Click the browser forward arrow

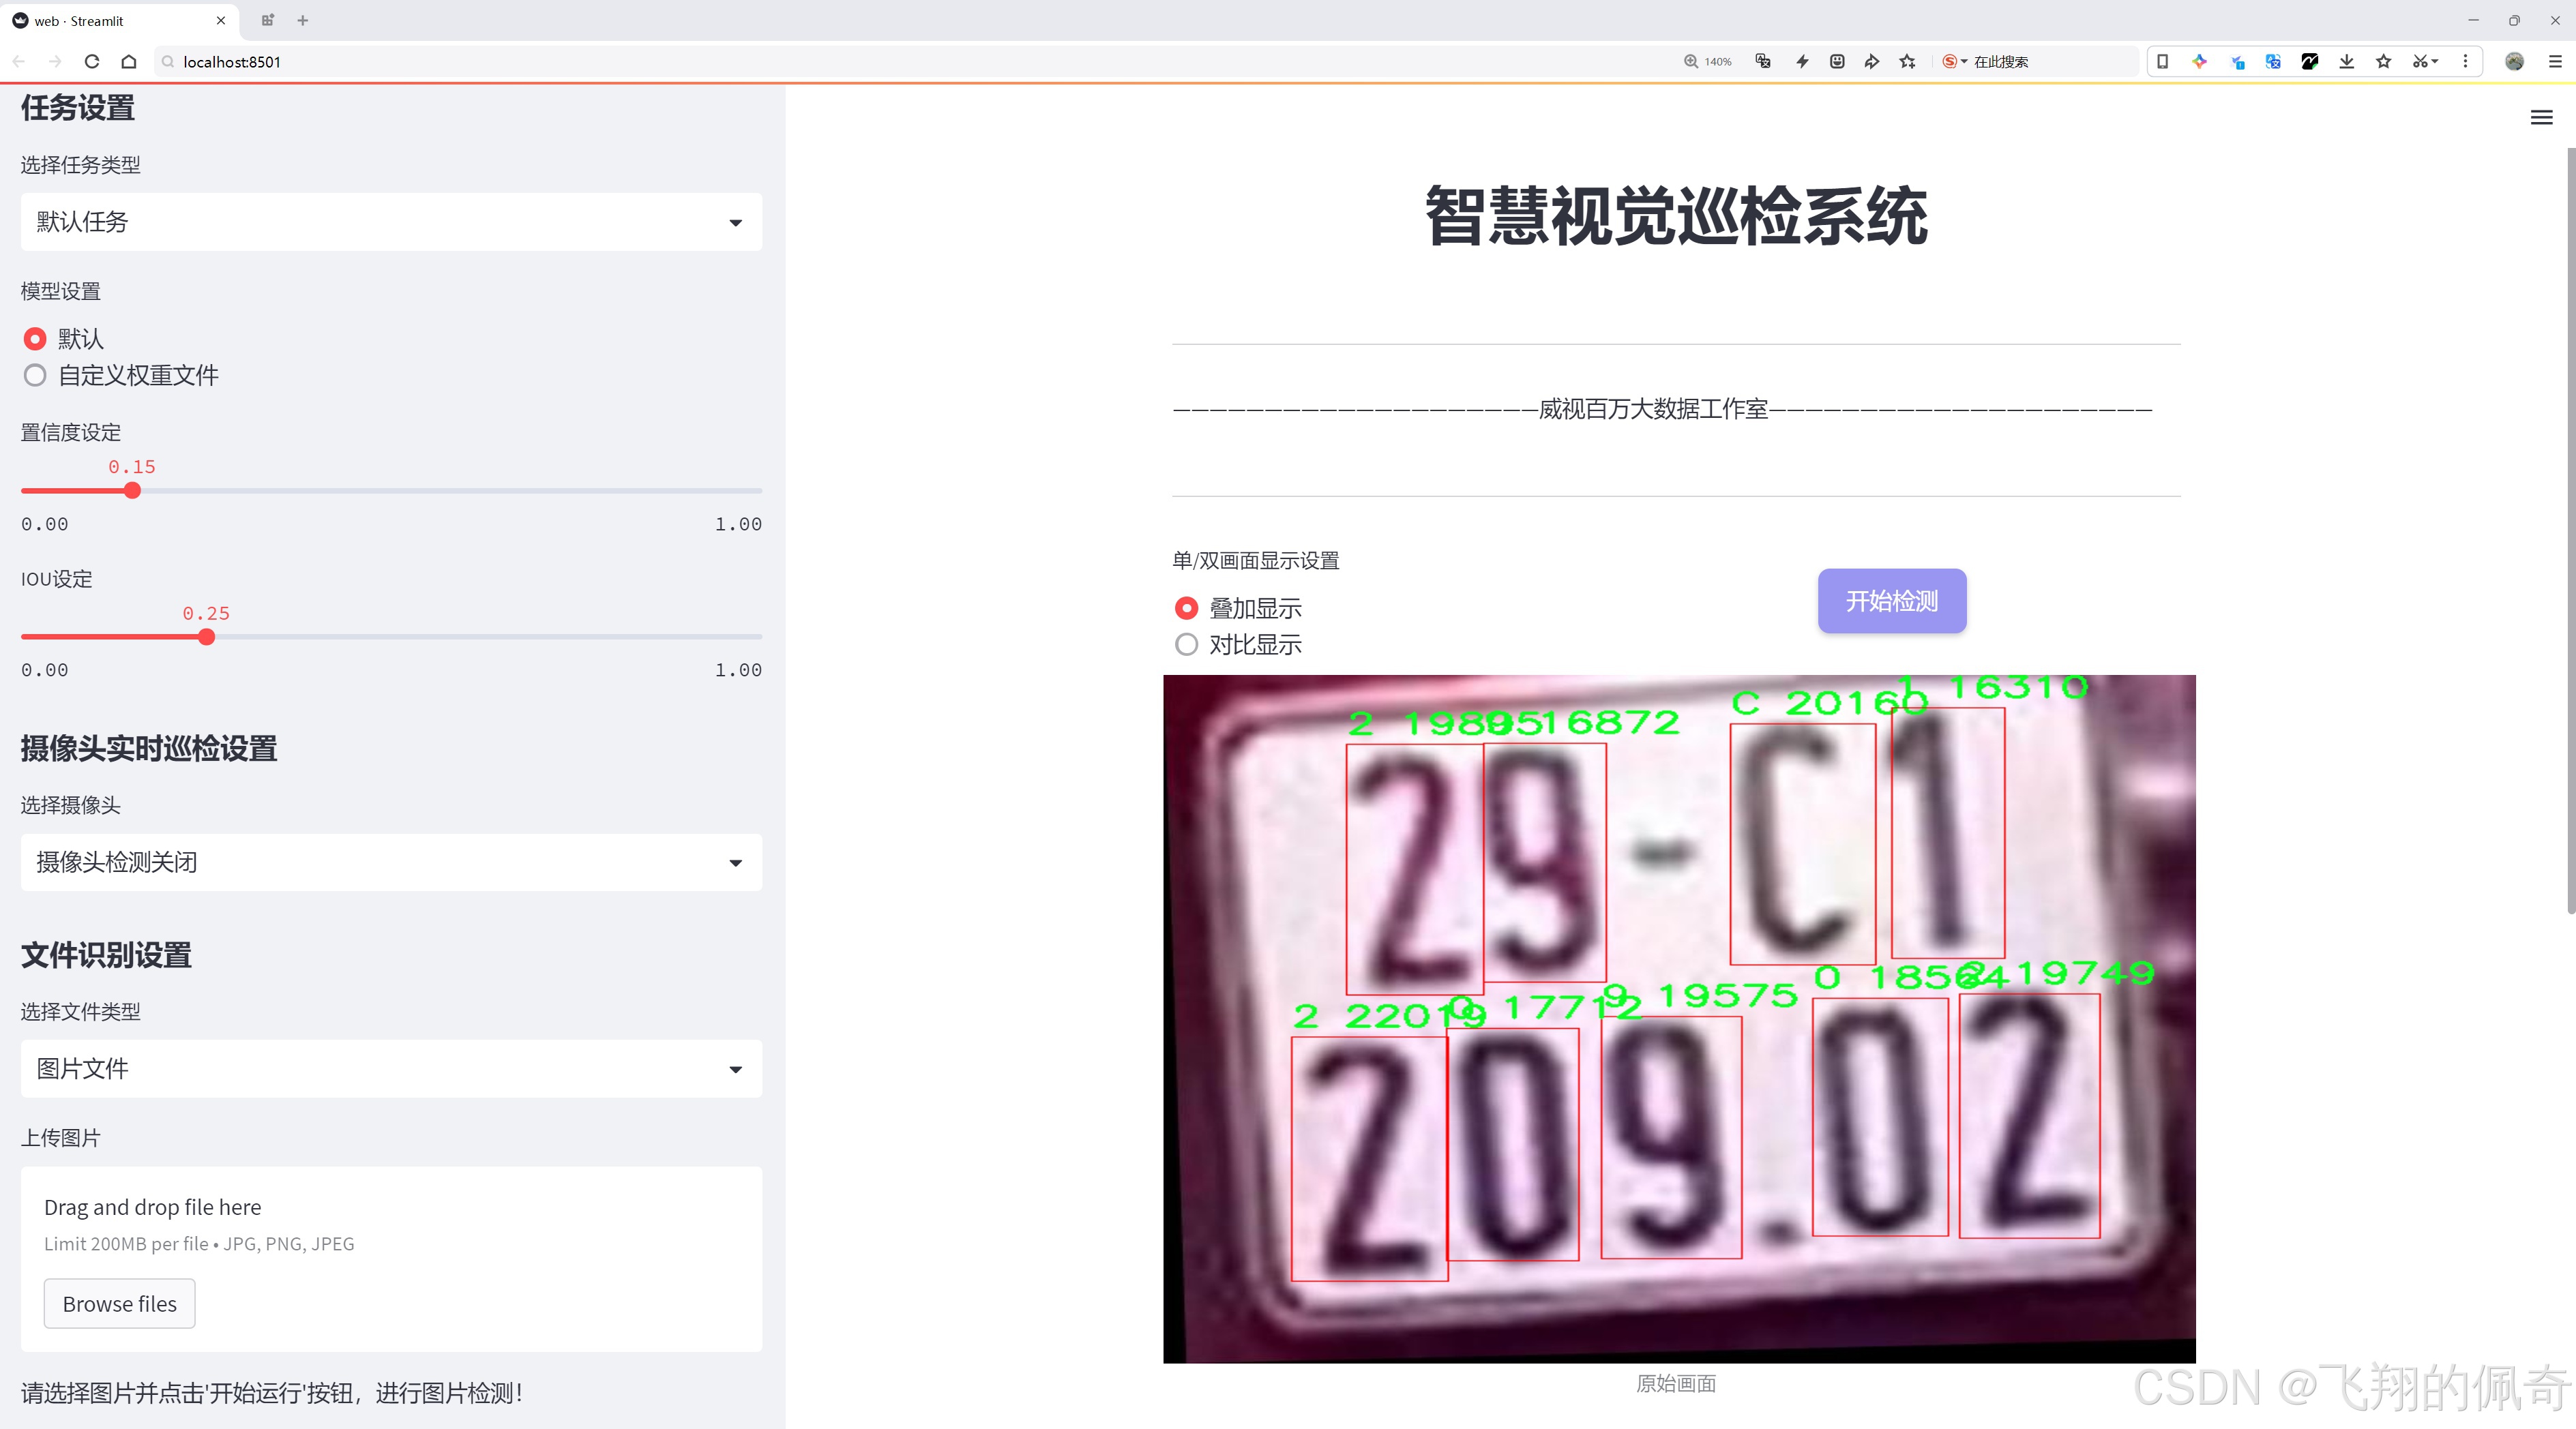[55, 62]
